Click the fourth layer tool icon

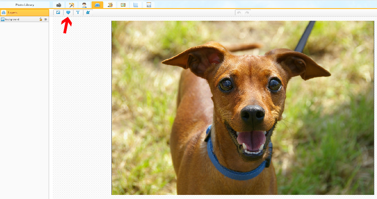coord(88,13)
